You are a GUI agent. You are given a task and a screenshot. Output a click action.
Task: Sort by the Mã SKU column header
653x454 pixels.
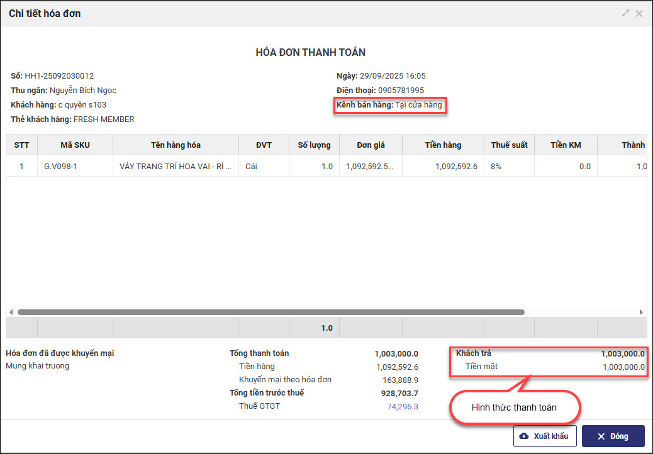(75, 145)
